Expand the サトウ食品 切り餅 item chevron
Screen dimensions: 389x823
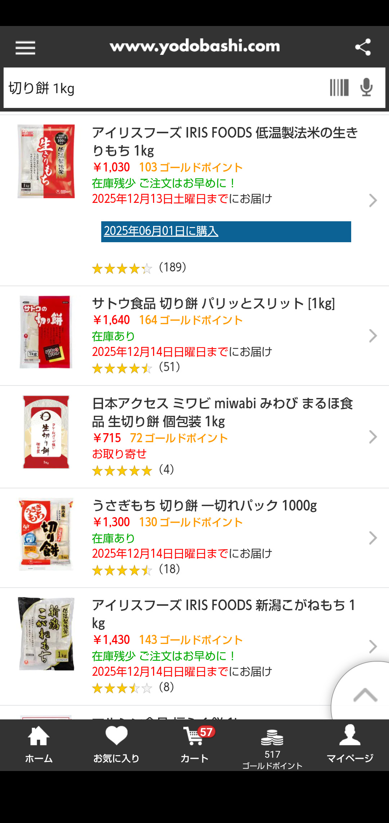click(373, 336)
